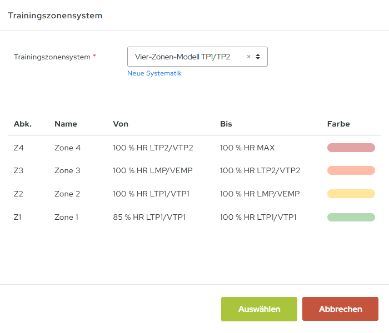Open the Neue Systematik link
The width and height of the screenshot is (389, 333).
pos(154,73)
